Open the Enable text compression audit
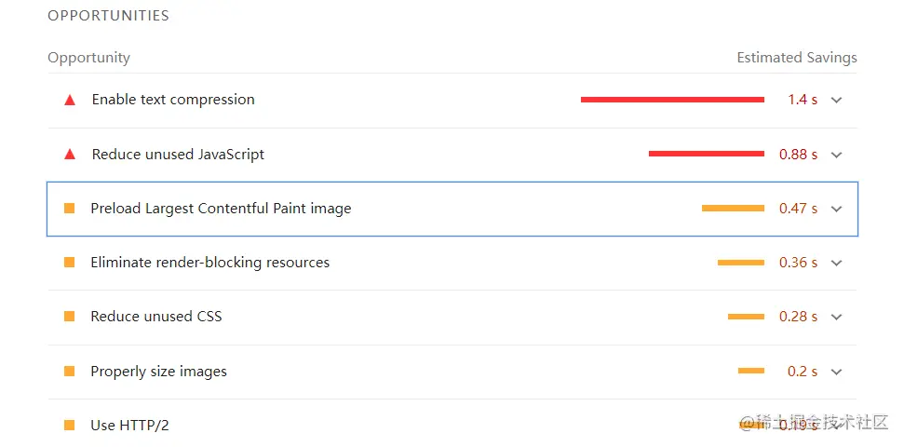This screenshot has height=447, width=904. coord(173,100)
